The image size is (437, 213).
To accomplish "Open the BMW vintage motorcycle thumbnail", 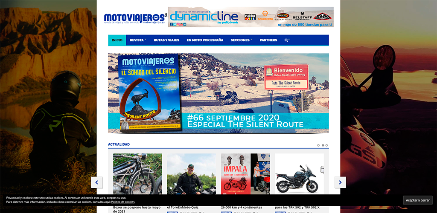I will click(x=137, y=174).
